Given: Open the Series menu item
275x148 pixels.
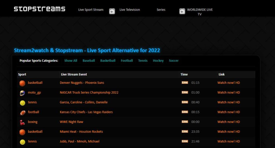Looking at the screenshot, I should click(161, 10).
